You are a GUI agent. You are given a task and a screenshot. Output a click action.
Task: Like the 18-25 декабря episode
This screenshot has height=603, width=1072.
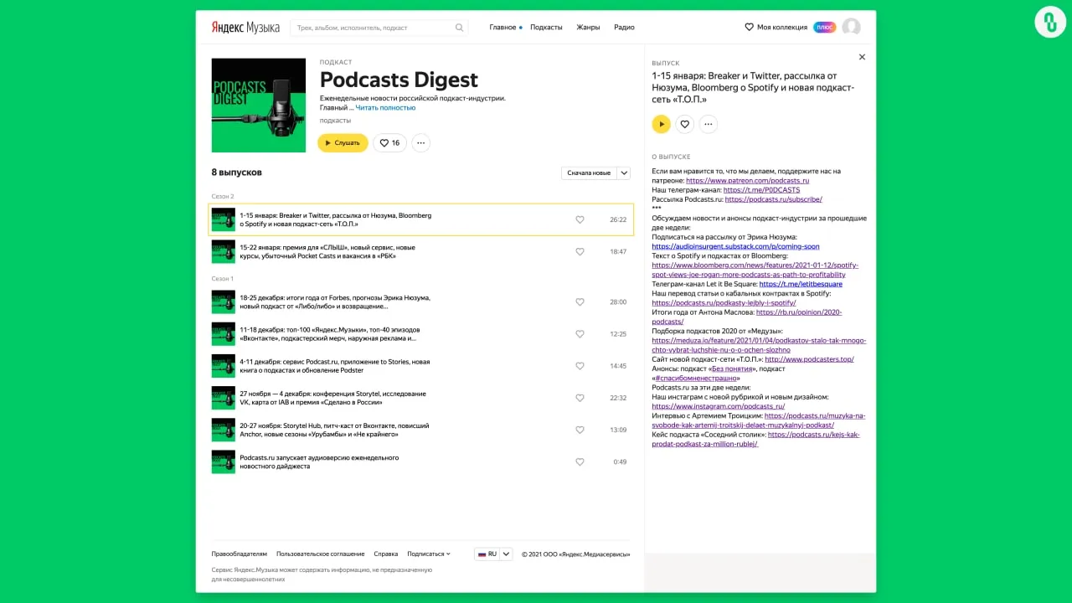pyautogui.click(x=580, y=301)
